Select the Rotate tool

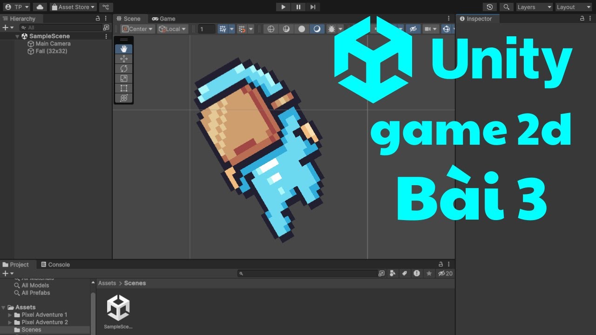click(x=123, y=68)
